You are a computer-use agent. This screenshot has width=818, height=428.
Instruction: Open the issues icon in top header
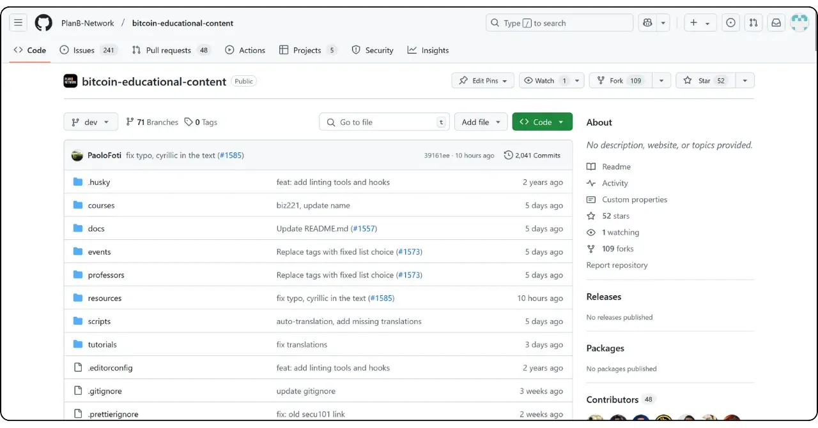[x=730, y=23]
